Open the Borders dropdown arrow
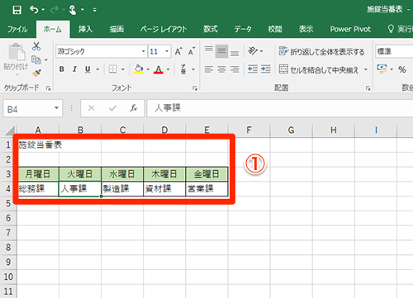The width and height of the screenshot is (413, 298). click(x=123, y=69)
